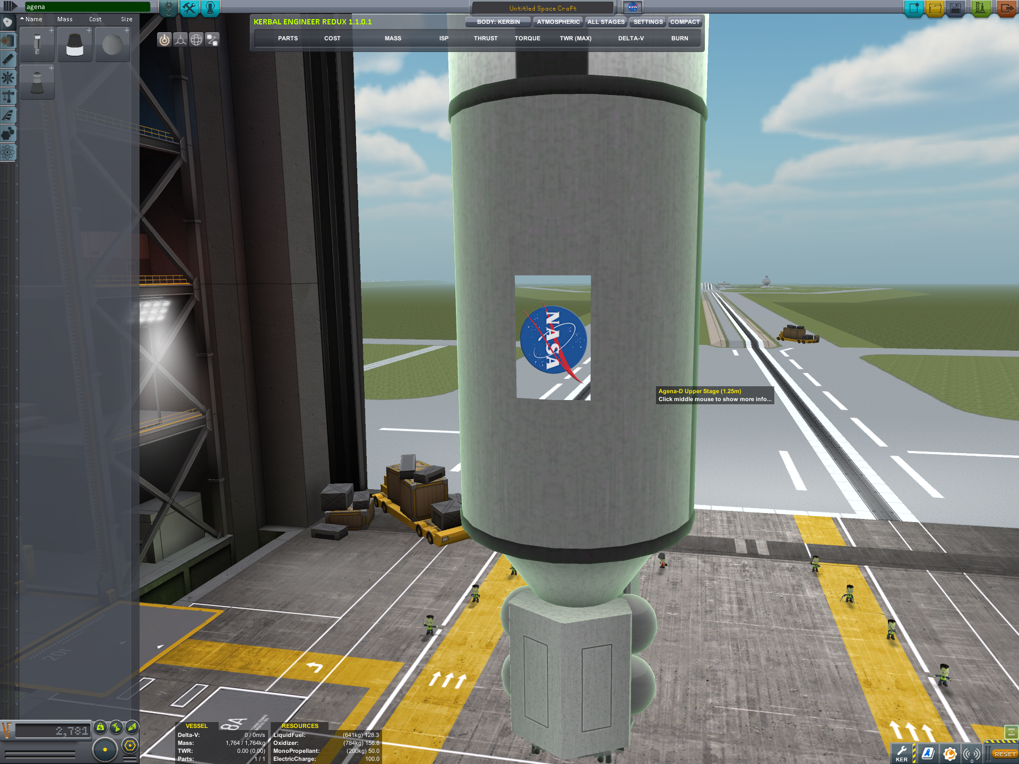The image size is (1019, 764).
Task: Toggle the symmetry mode dial
Action: click(105, 750)
